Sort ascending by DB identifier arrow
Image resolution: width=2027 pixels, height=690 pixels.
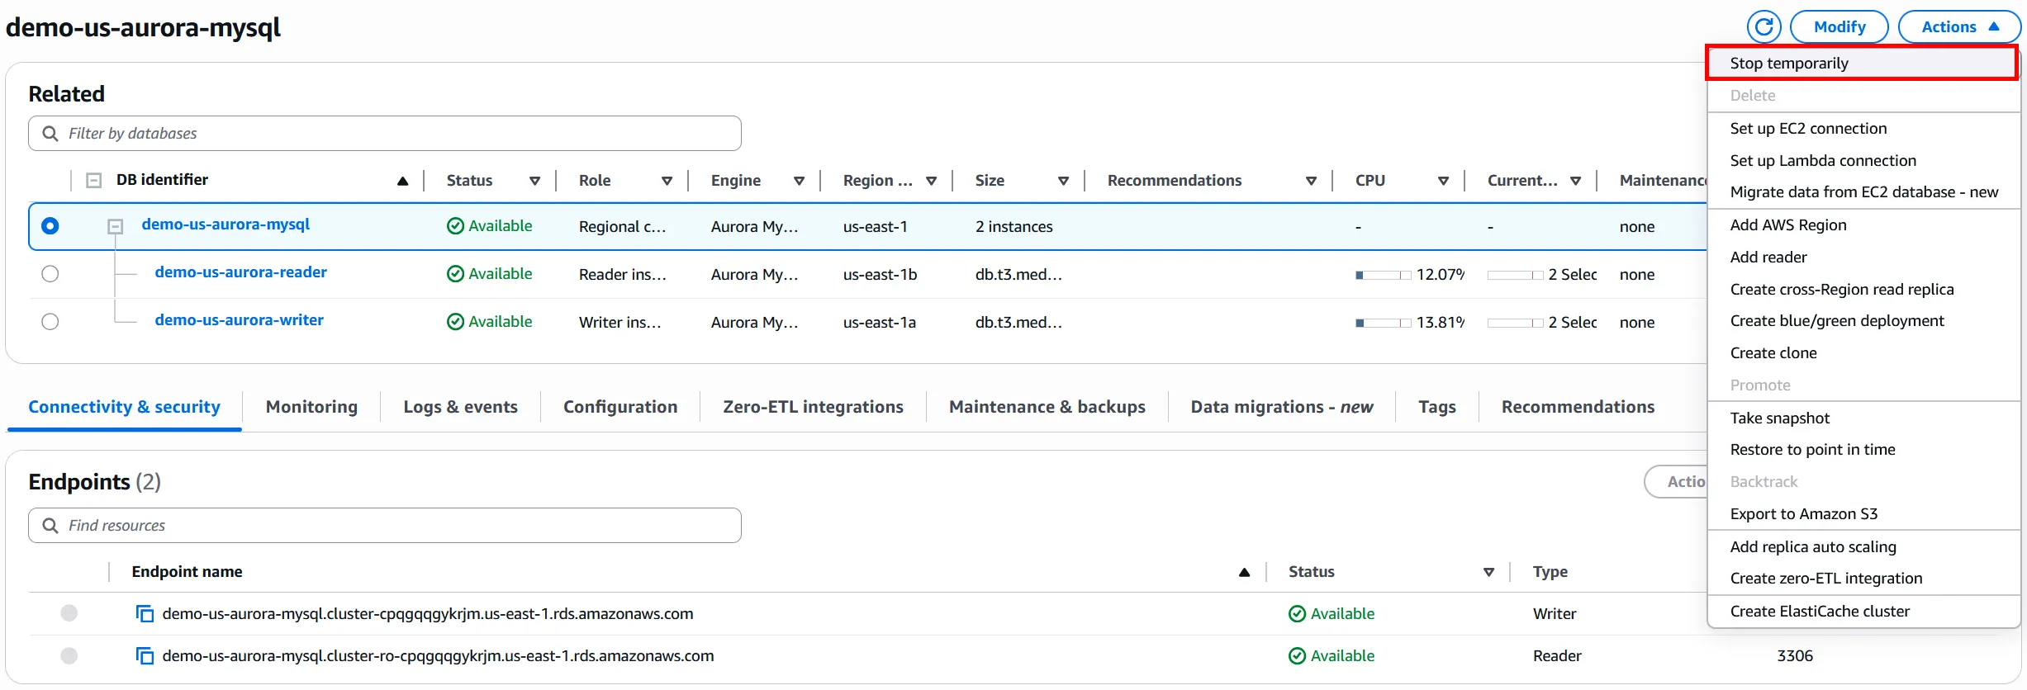click(x=402, y=181)
